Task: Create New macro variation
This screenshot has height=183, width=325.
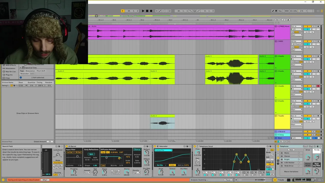Action: click(291, 150)
